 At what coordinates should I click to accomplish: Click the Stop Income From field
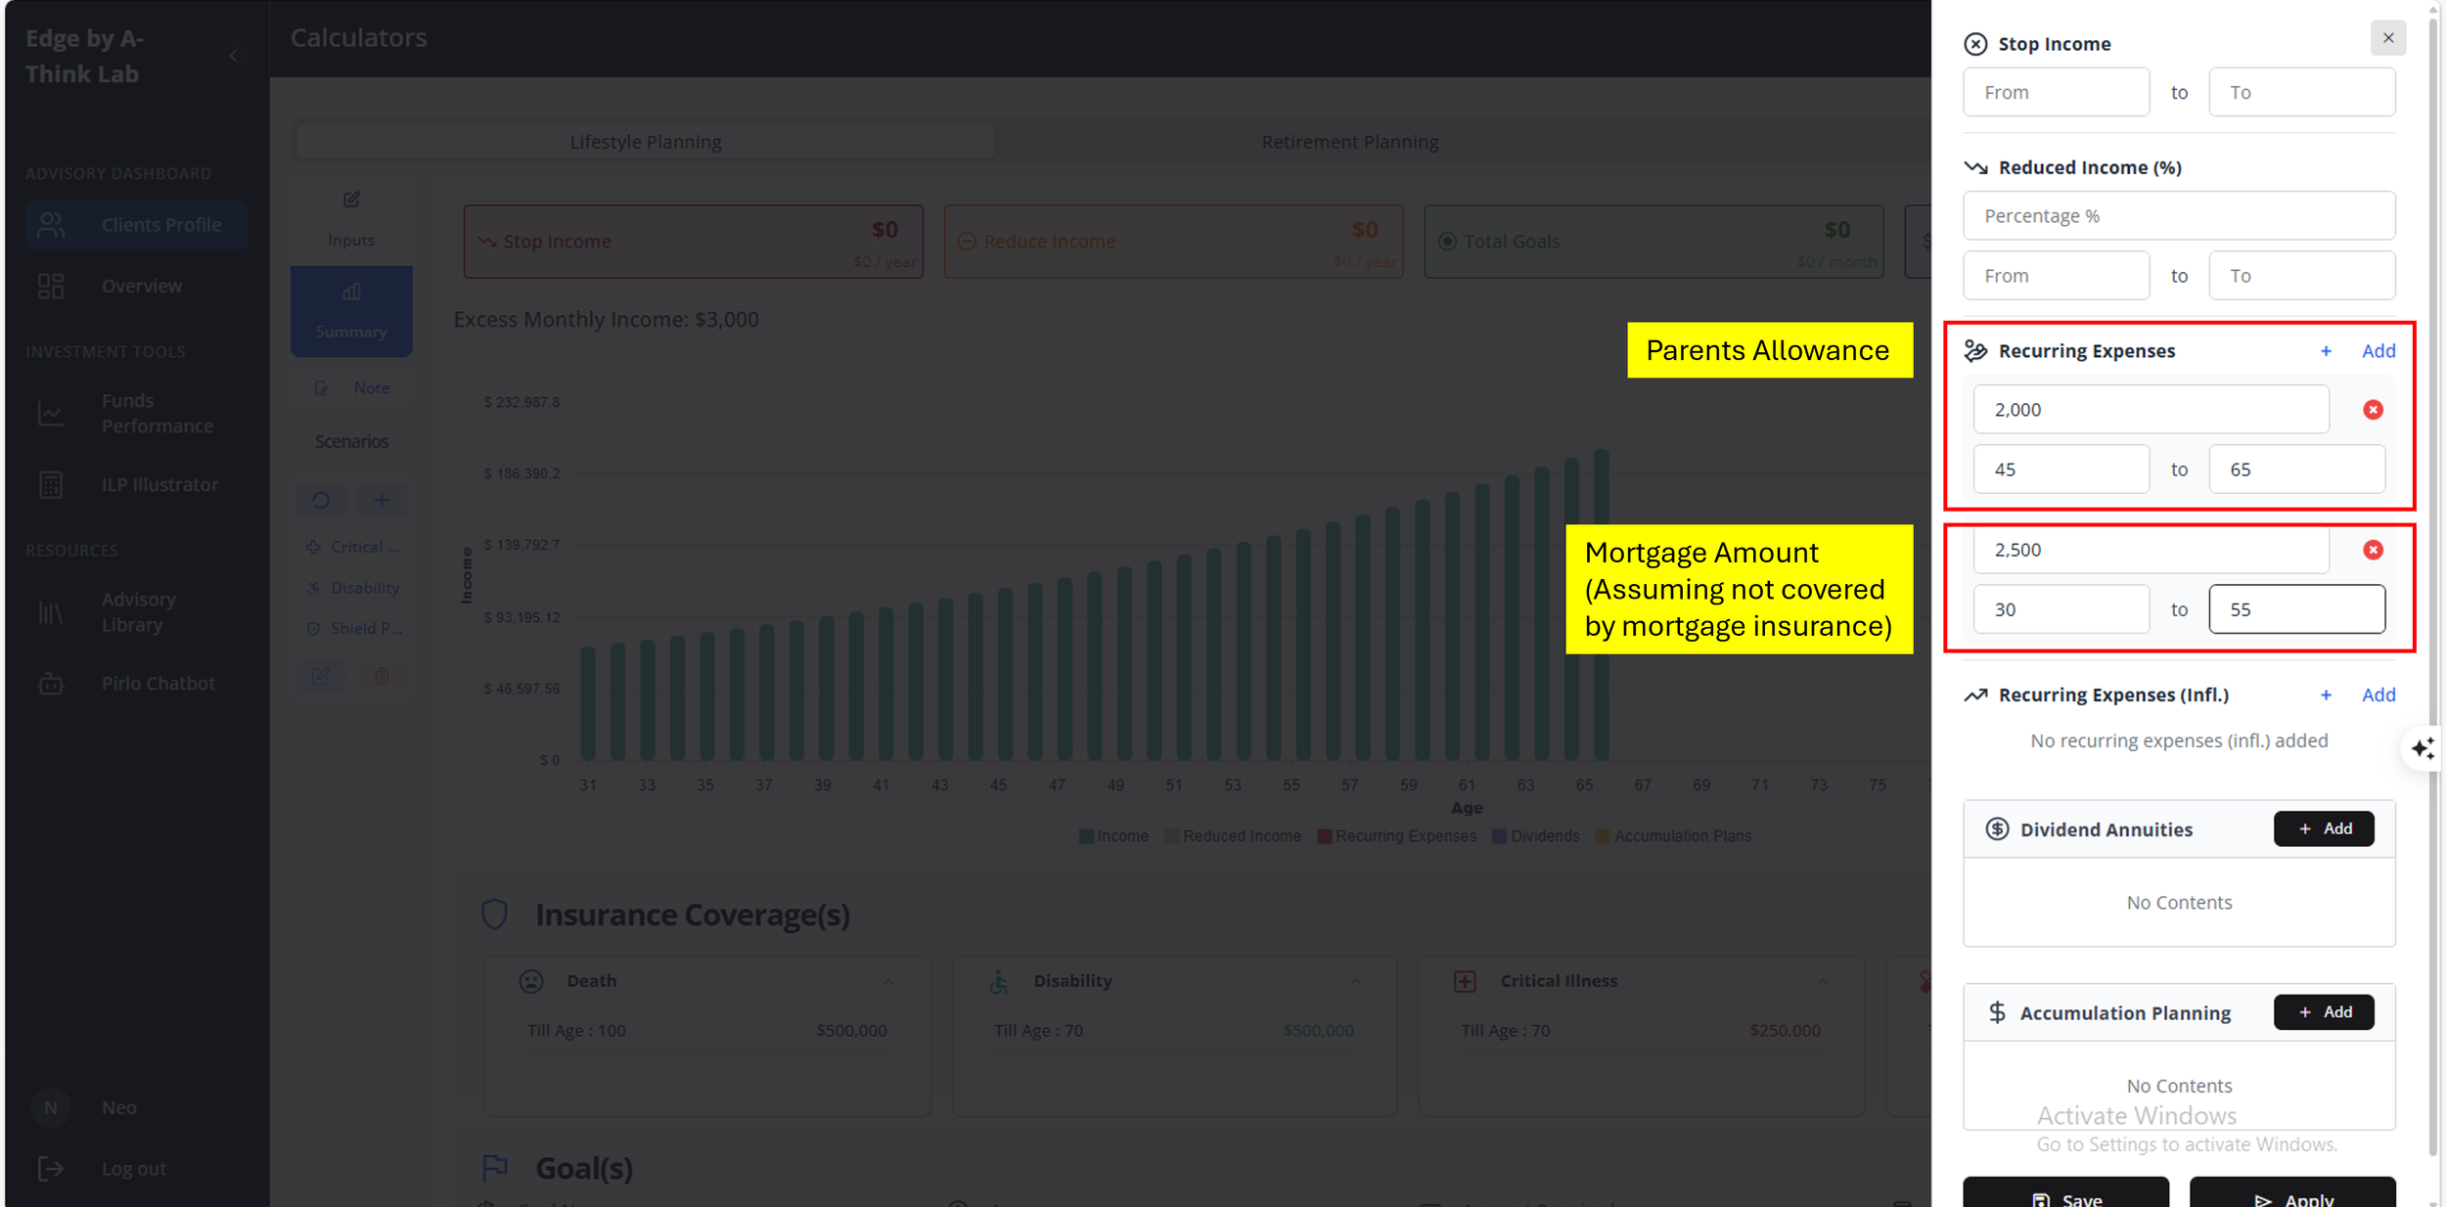click(x=2056, y=92)
